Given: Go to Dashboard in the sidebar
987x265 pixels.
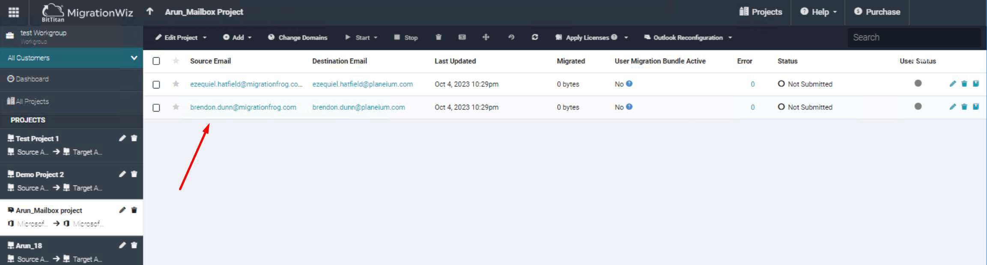Looking at the screenshot, I should click(28, 79).
